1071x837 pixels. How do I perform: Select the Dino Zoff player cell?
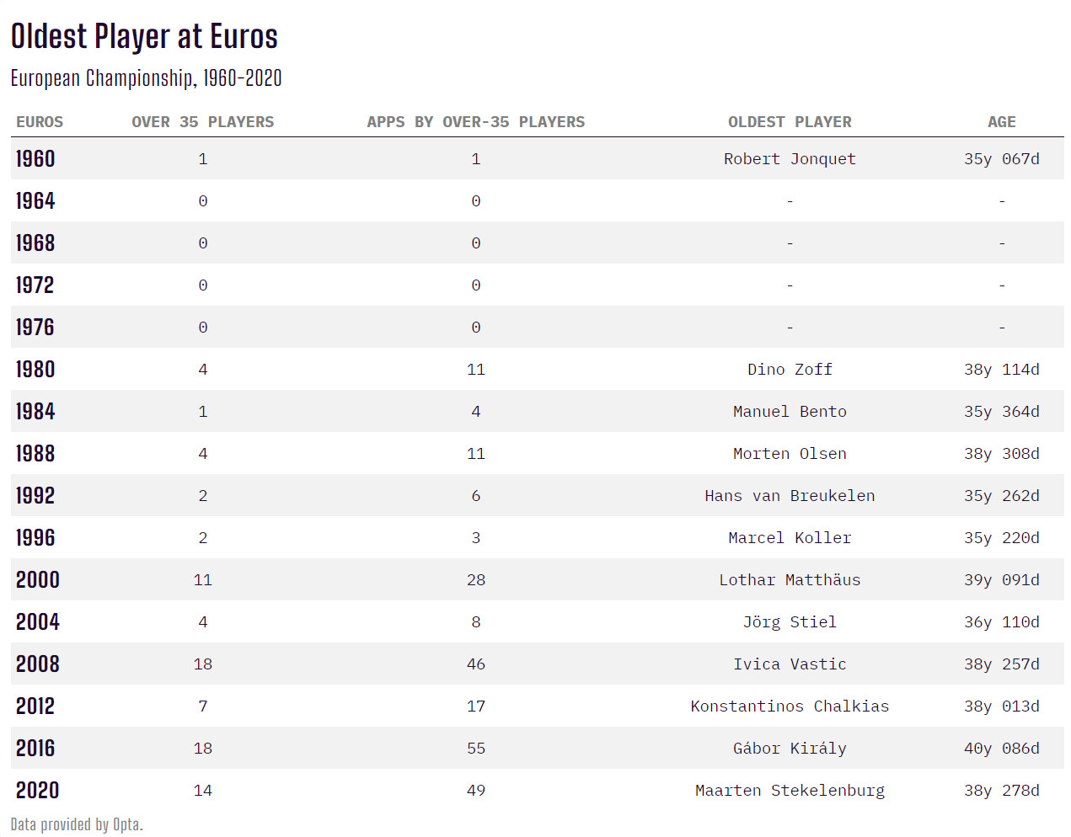(790, 370)
